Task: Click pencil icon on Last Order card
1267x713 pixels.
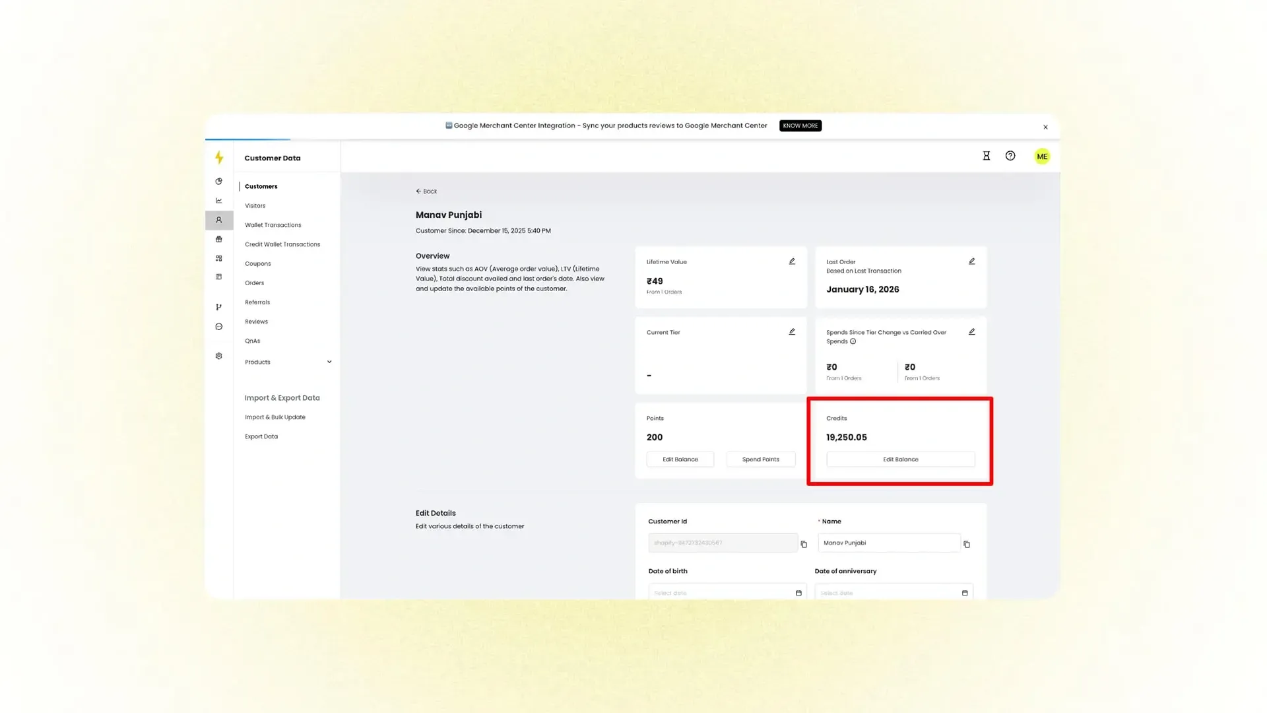Action: pos(971,261)
